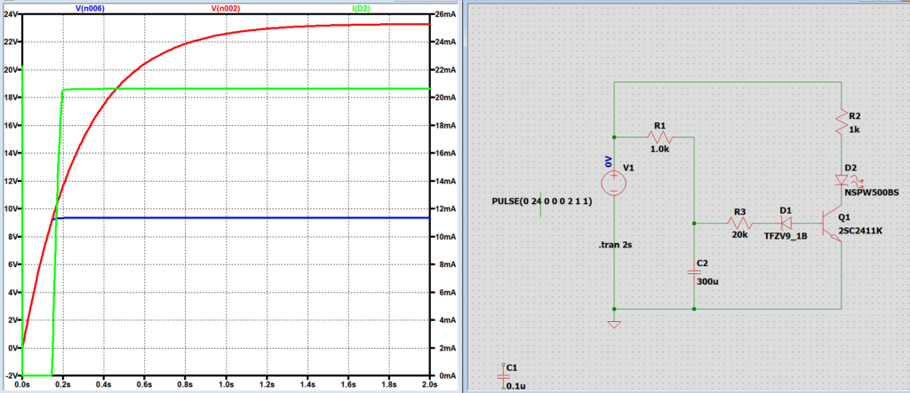Click the V(n002) trace label
Image resolution: width=910 pixels, height=393 pixels.
click(x=226, y=7)
